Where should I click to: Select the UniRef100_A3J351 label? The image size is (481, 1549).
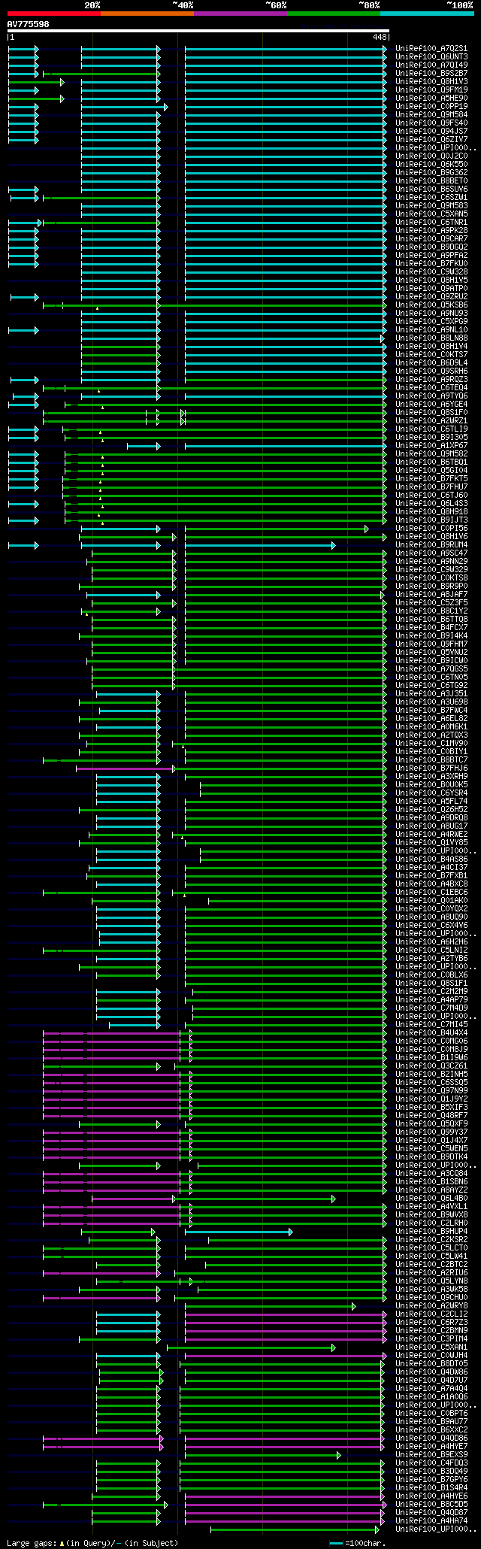(x=431, y=693)
